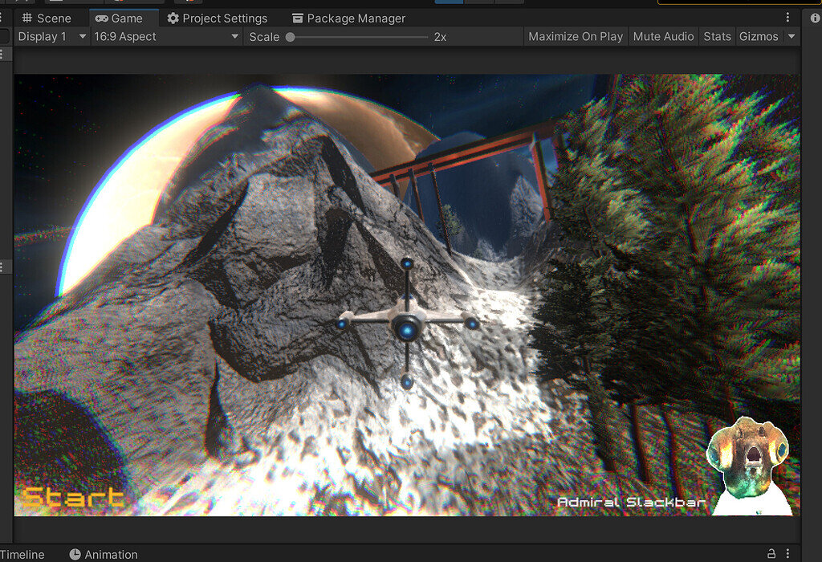The image size is (822, 562).
Task: Click the gear icon on Project Settings tab
Action: tap(172, 18)
